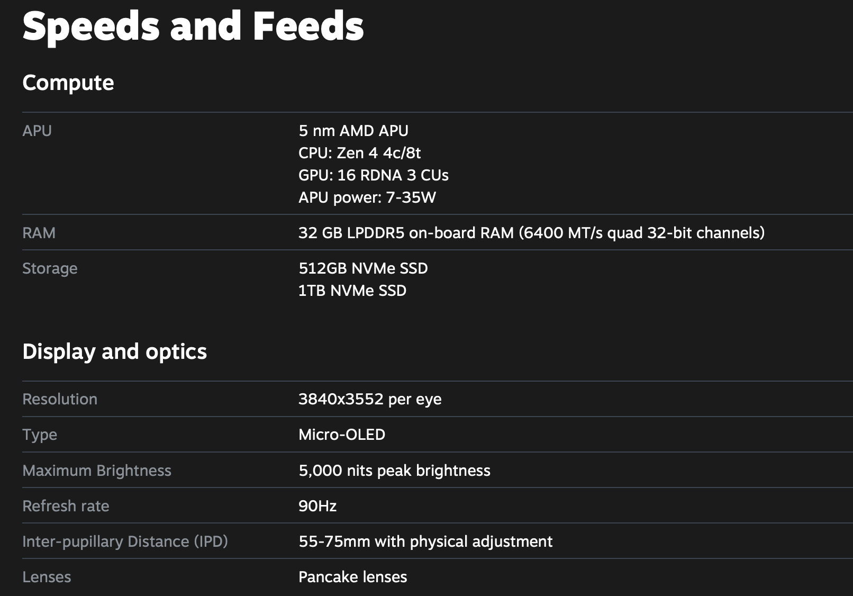Click the 'Storage' row label
Image resolution: width=853 pixels, height=596 pixels.
pyautogui.click(x=50, y=268)
